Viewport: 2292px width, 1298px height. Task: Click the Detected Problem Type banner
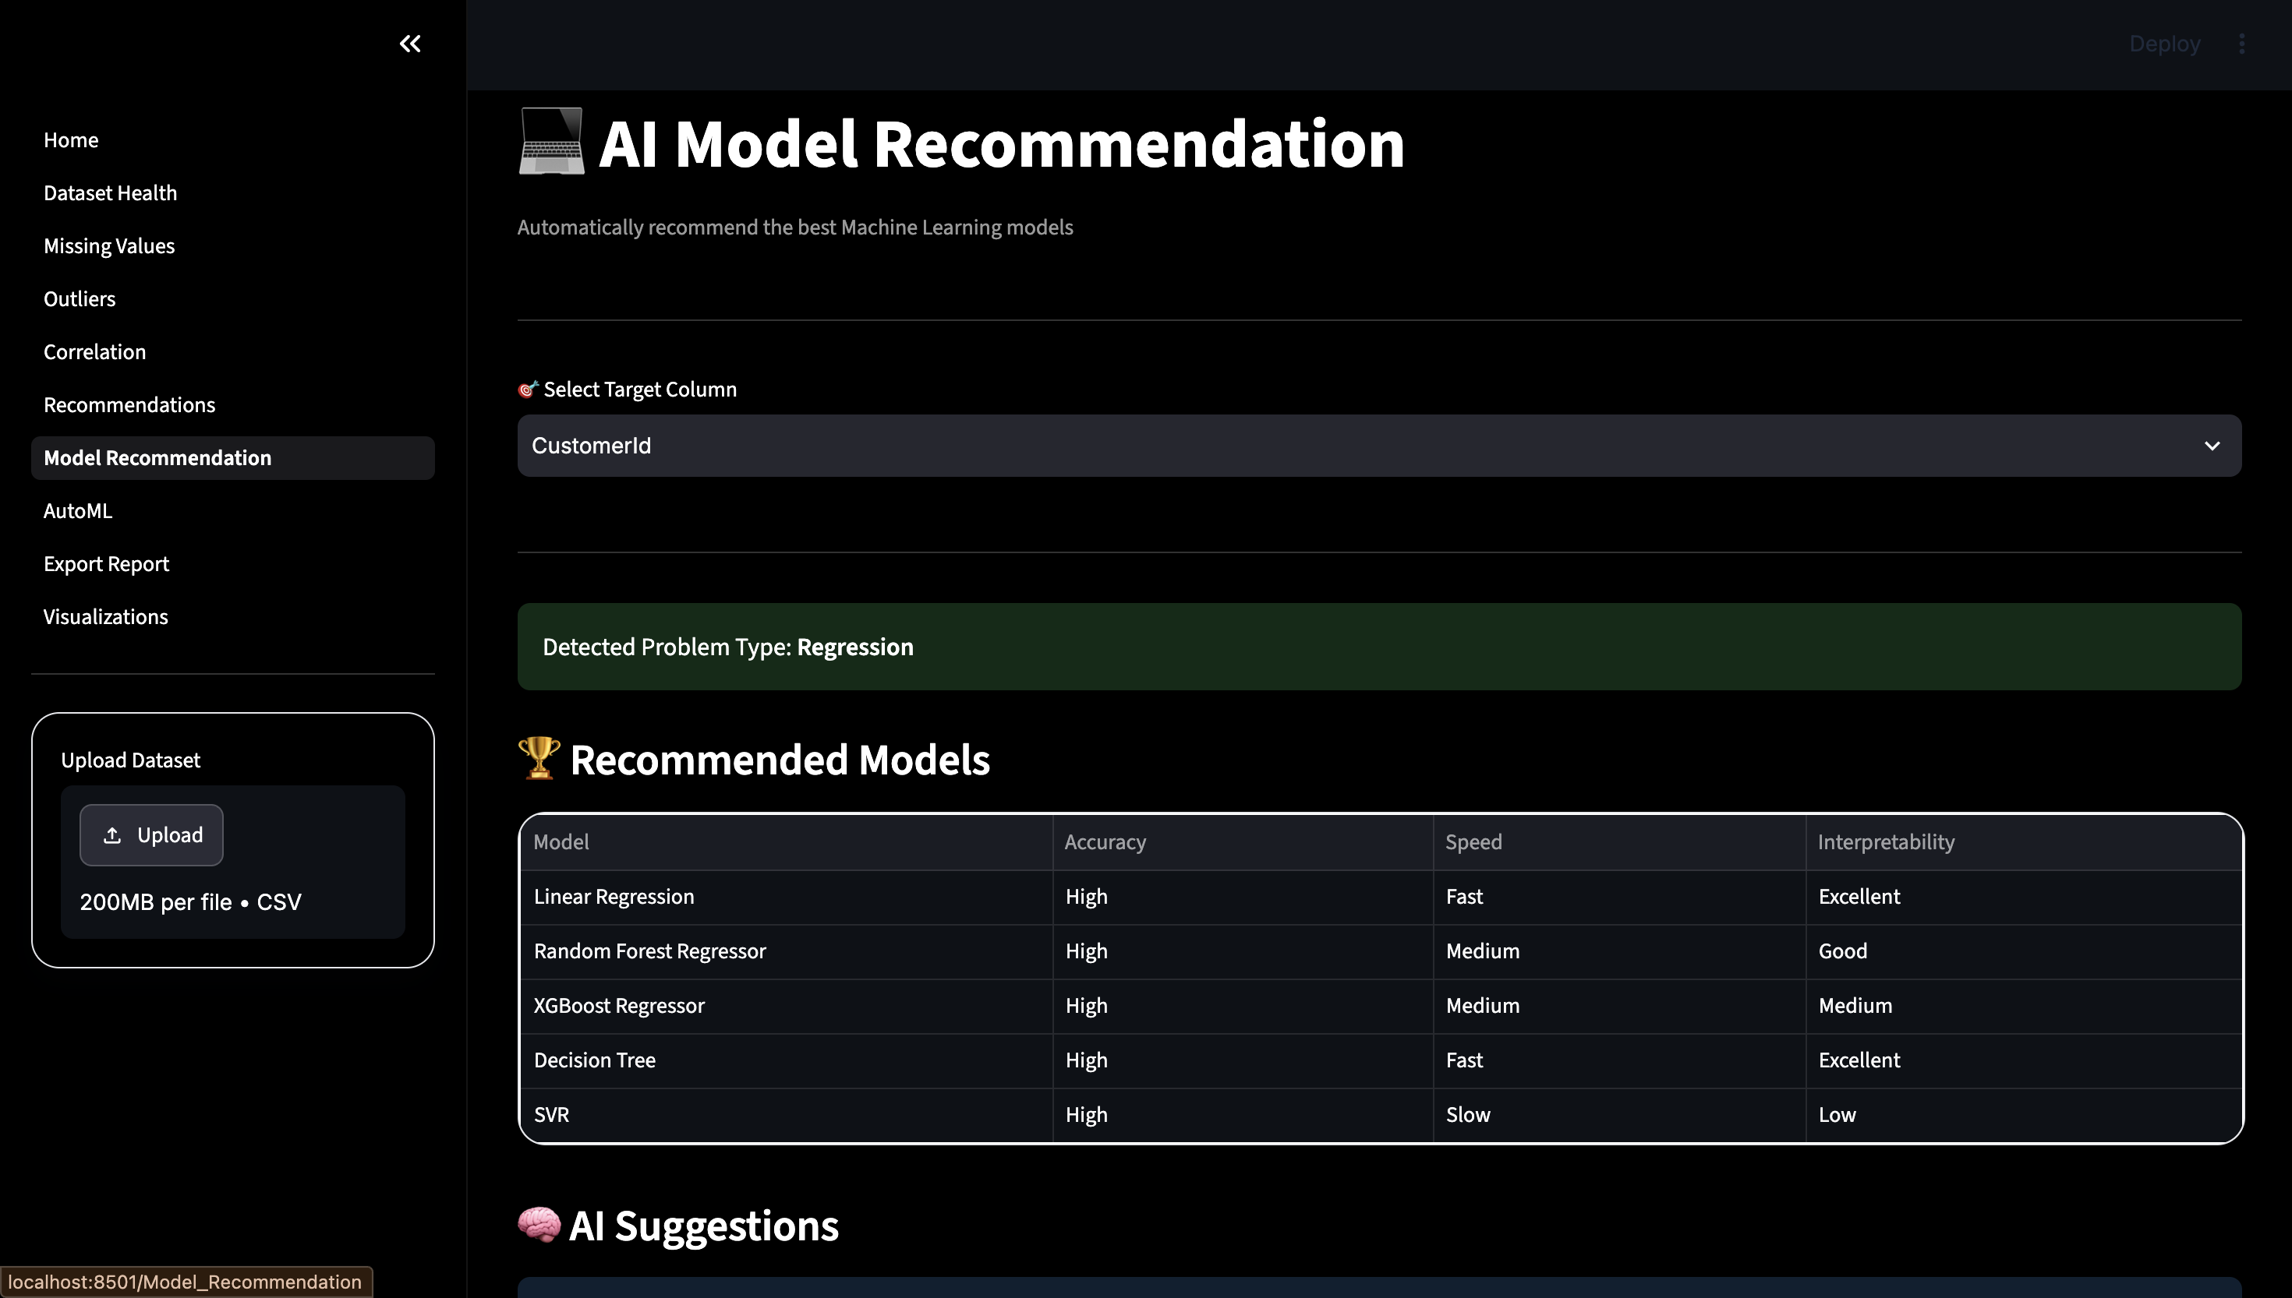(1379, 647)
